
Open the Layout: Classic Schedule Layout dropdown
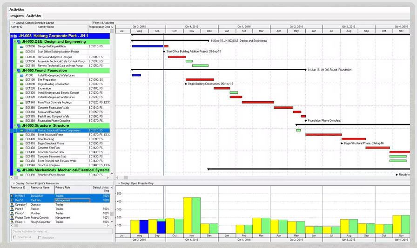click(x=14, y=23)
